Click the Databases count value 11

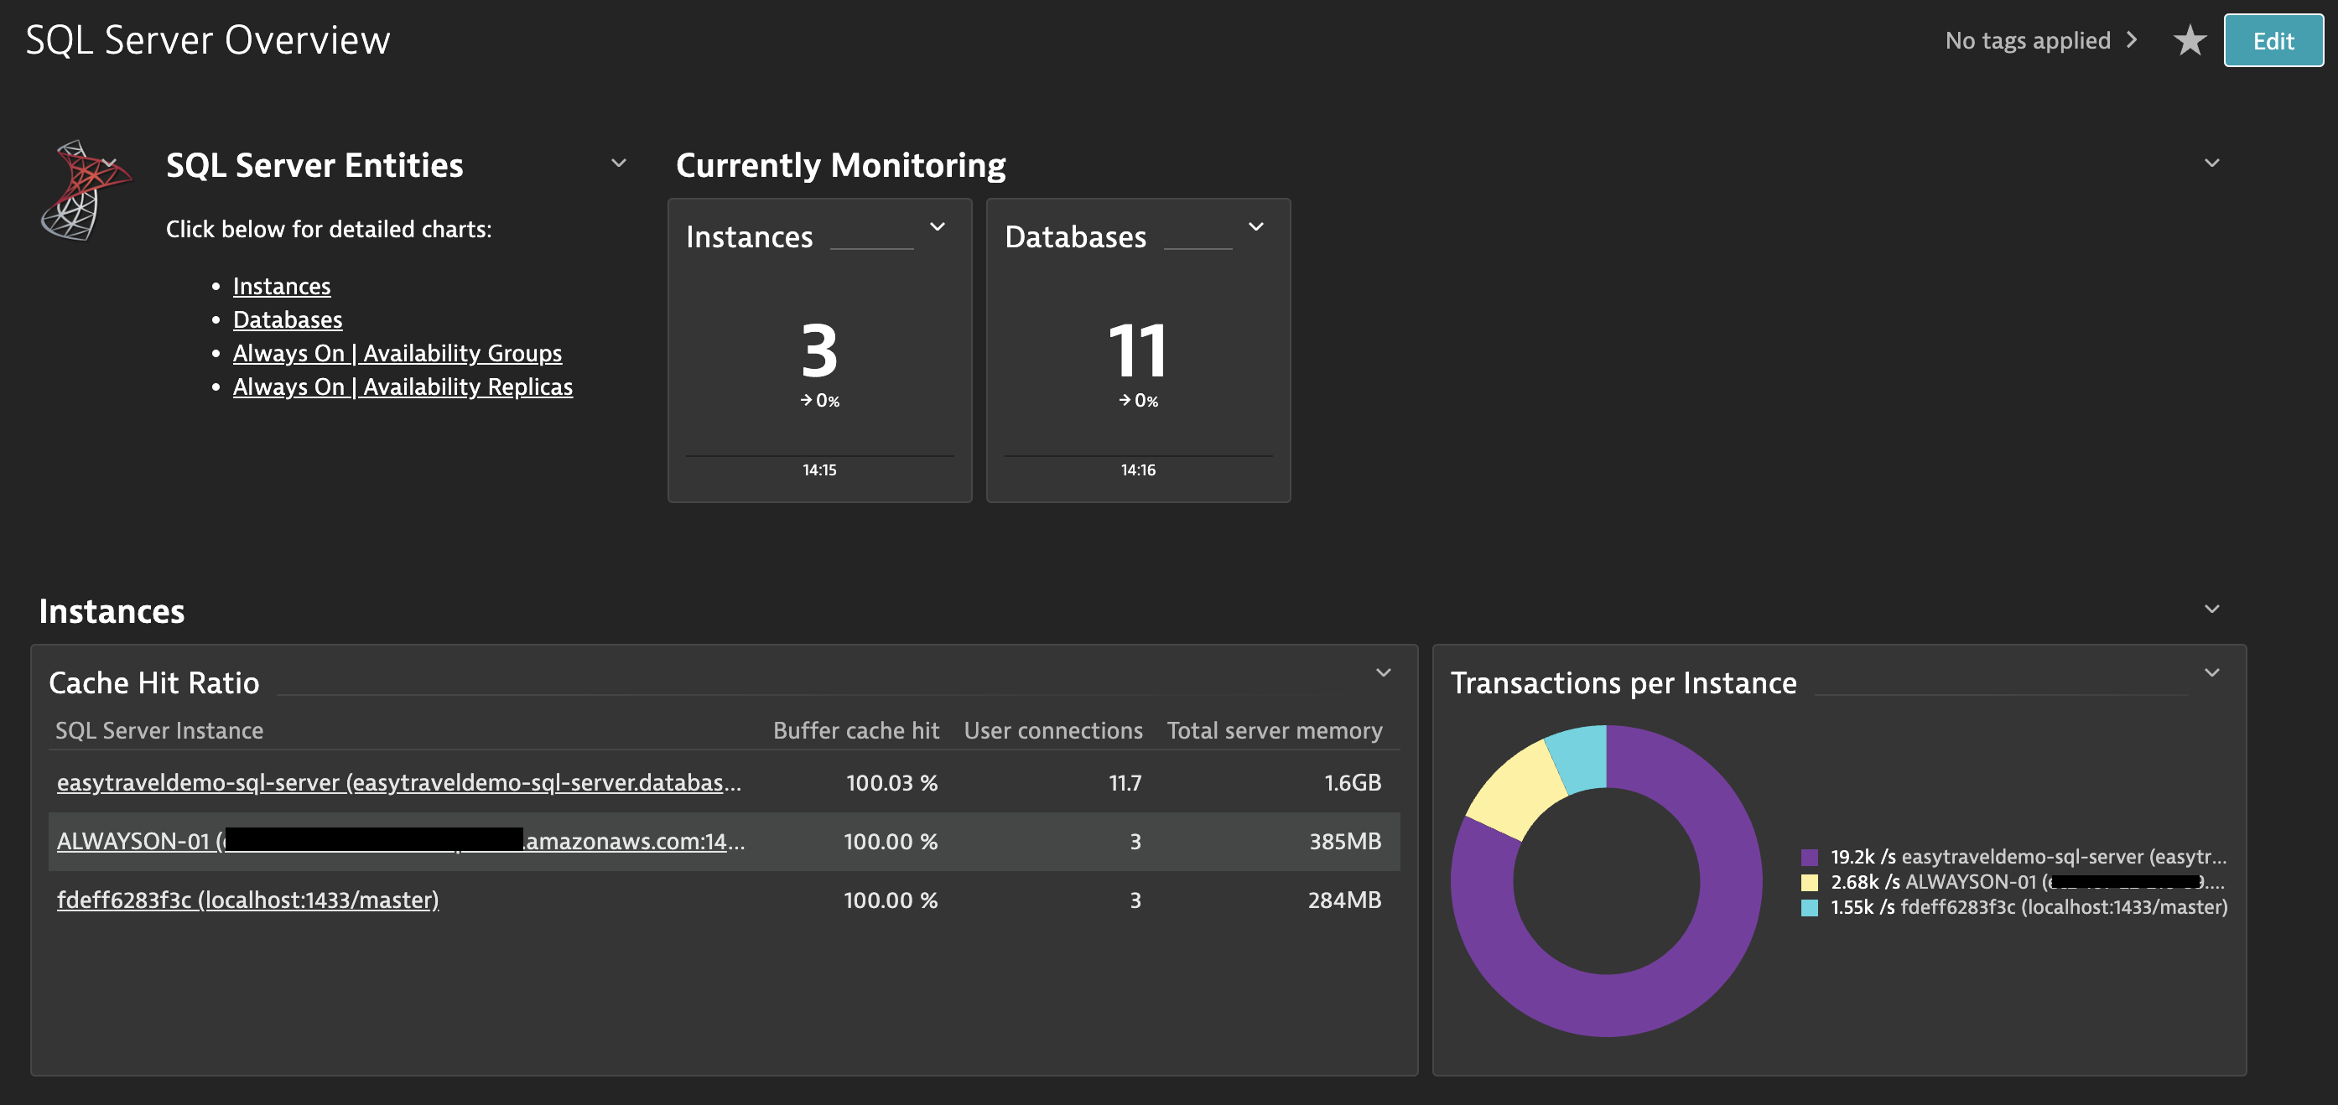pos(1137,351)
